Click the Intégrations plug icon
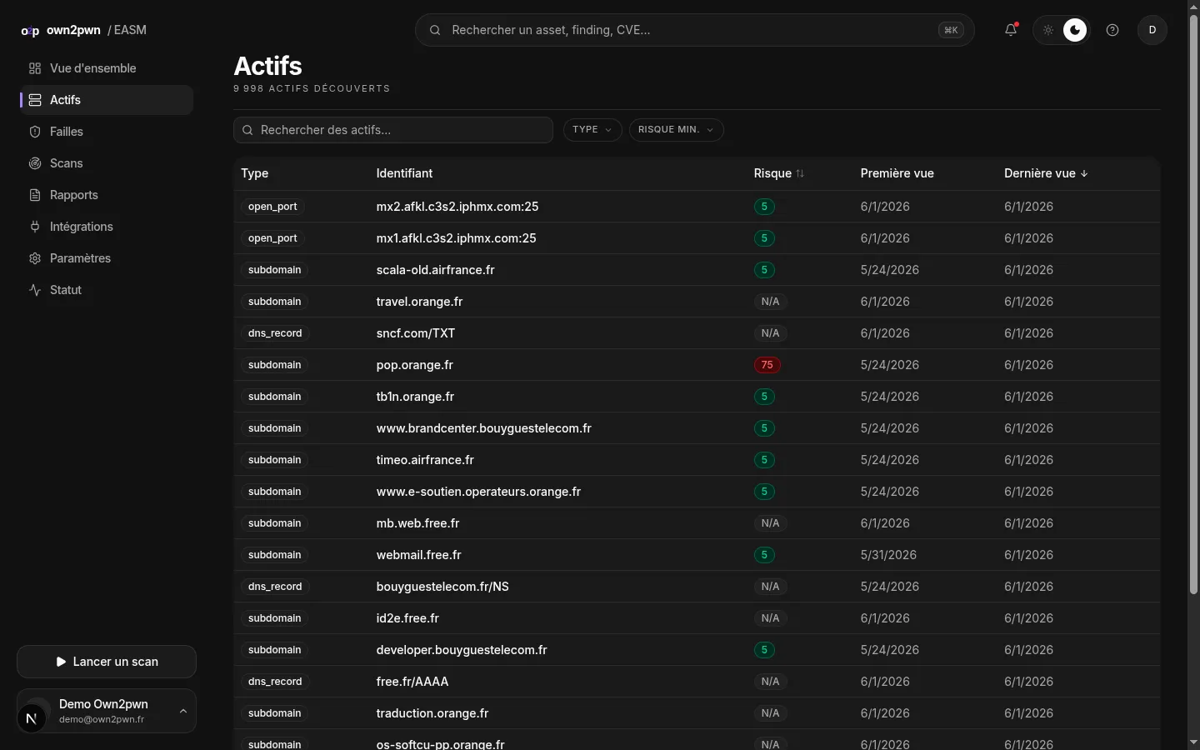 [35, 227]
